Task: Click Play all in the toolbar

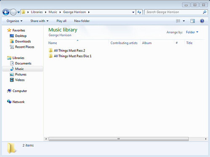Action: pos(61,21)
